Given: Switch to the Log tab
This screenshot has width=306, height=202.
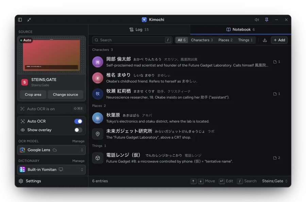Looking at the screenshot, I should [x=139, y=30].
